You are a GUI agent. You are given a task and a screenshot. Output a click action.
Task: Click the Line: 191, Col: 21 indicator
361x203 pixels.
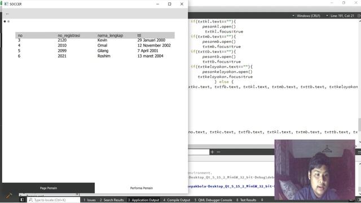point(342,16)
